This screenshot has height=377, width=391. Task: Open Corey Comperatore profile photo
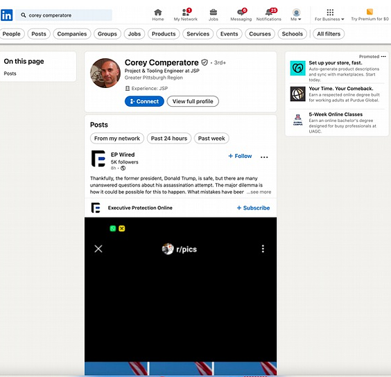coord(105,73)
